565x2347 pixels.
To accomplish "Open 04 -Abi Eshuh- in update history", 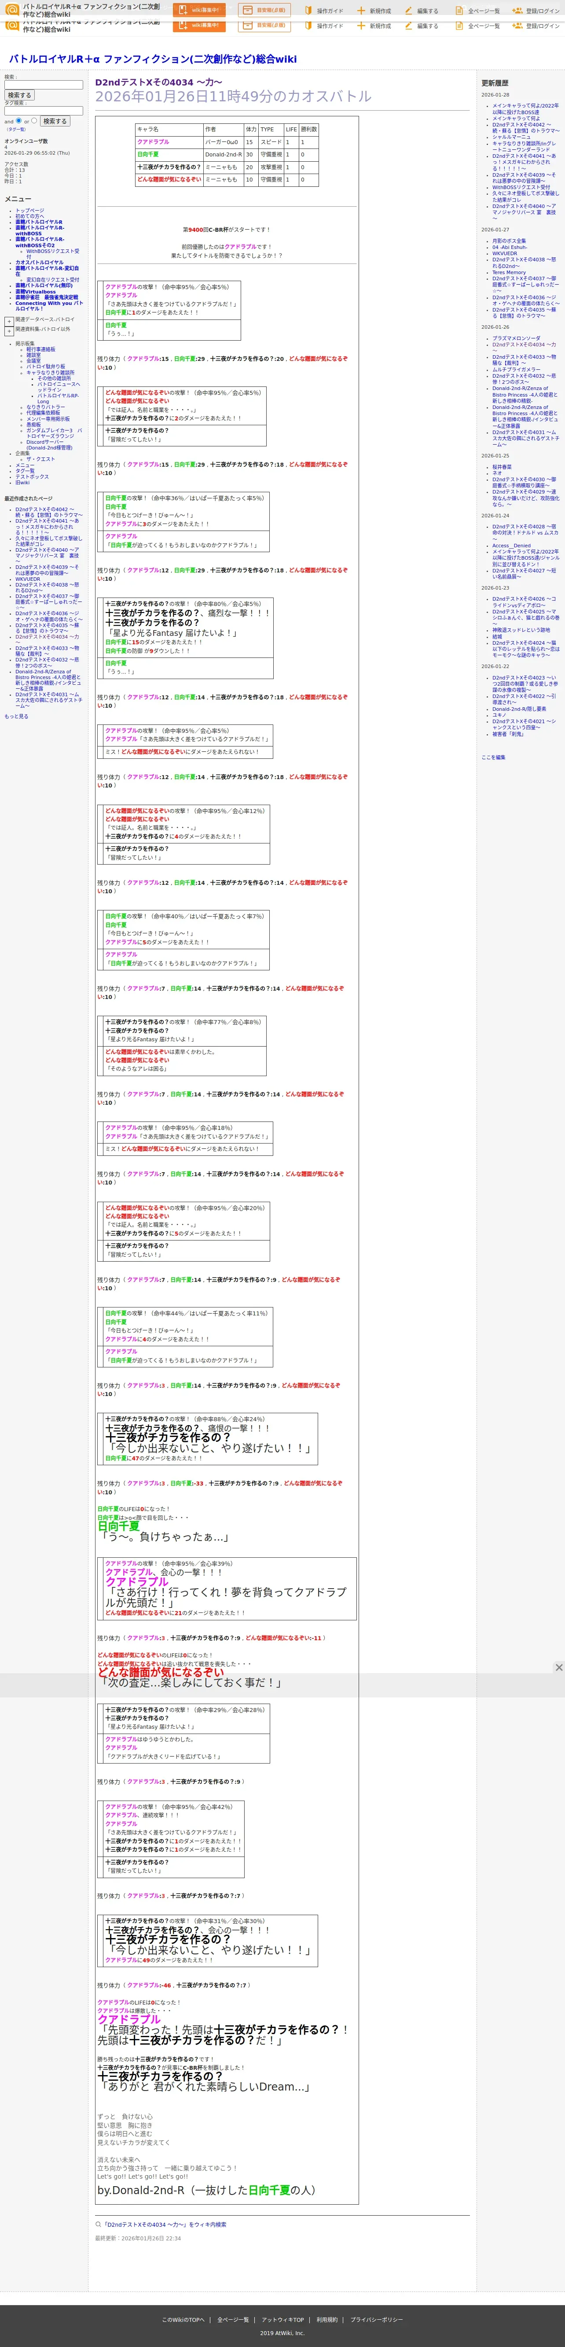I will pyautogui.click(x=510, y=247).
